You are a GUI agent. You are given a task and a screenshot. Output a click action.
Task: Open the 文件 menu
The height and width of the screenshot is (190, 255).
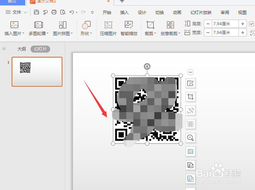point(13,12)
